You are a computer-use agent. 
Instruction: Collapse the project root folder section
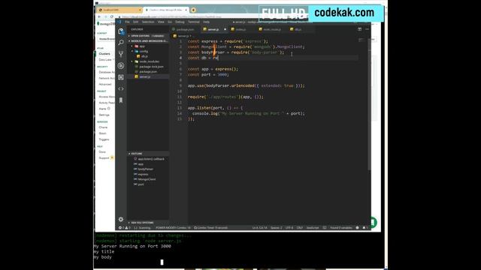tap(148, 40)
